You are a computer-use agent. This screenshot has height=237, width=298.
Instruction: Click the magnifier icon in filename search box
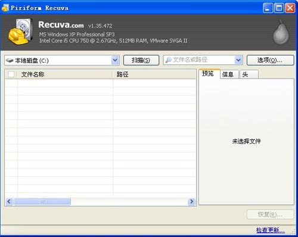coord(168,60)
